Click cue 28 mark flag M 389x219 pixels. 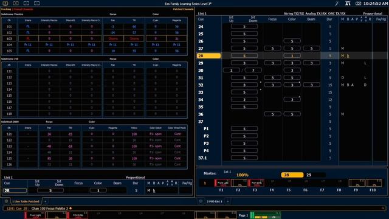point(343,56)
